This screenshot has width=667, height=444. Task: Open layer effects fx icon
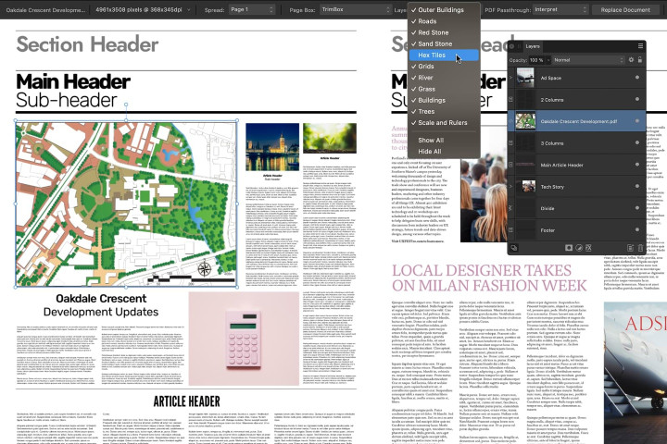(589, 248)
